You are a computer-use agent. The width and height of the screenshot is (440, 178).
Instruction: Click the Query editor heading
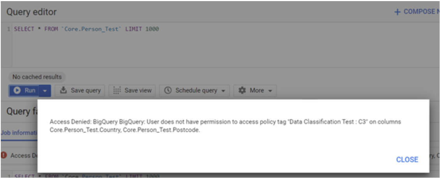(32, 12)
